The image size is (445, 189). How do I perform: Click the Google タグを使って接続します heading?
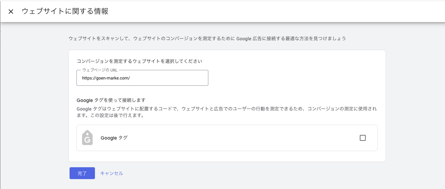pyautogui.click(x=111, y=100)
